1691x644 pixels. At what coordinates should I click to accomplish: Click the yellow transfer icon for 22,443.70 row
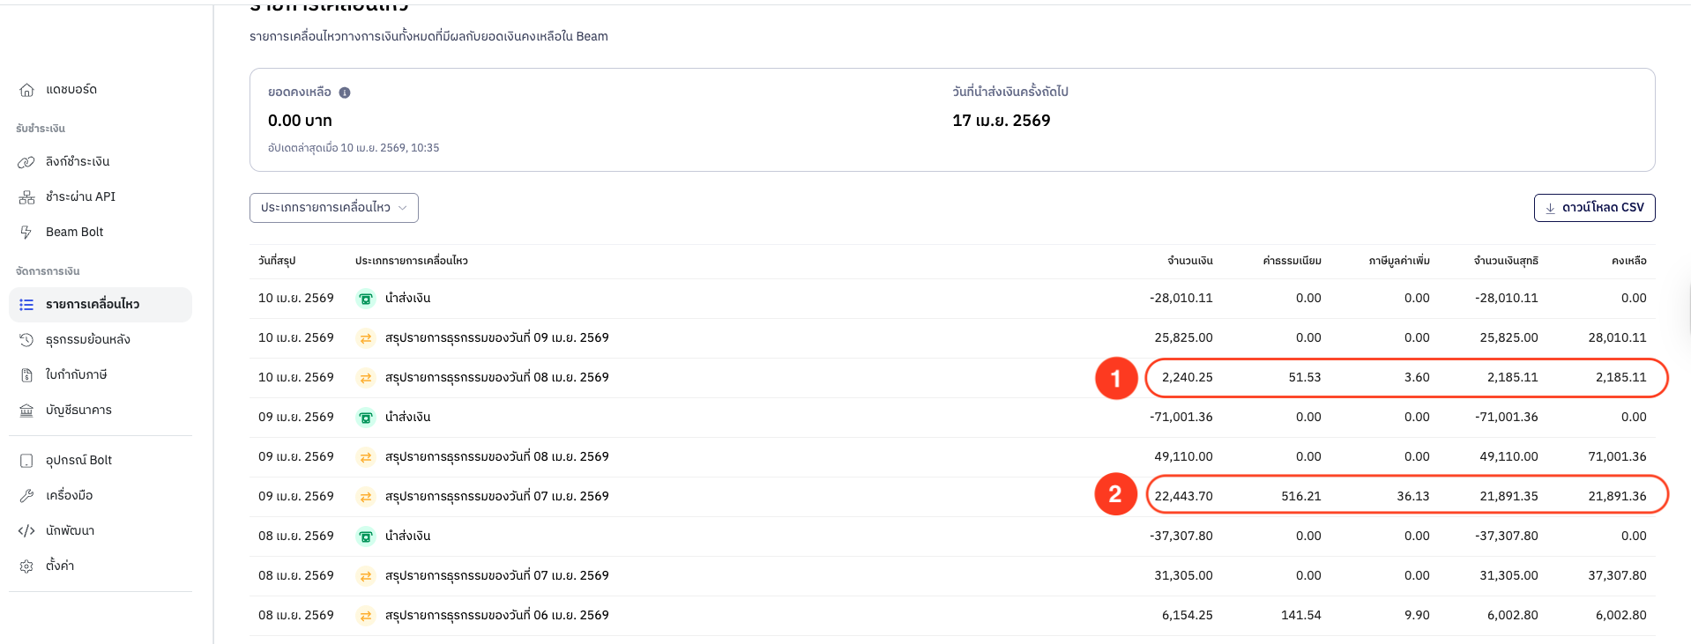366,497
